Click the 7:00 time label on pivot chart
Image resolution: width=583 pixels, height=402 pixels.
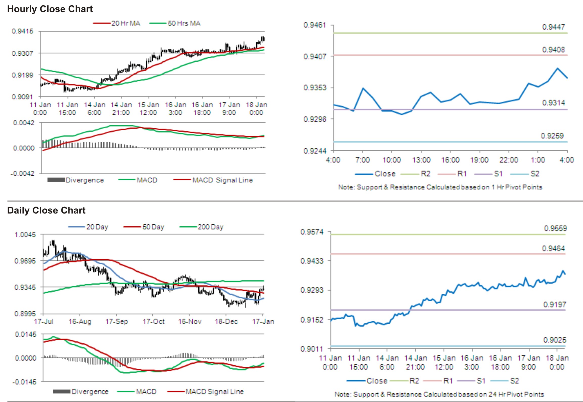[x=363, y=160]
